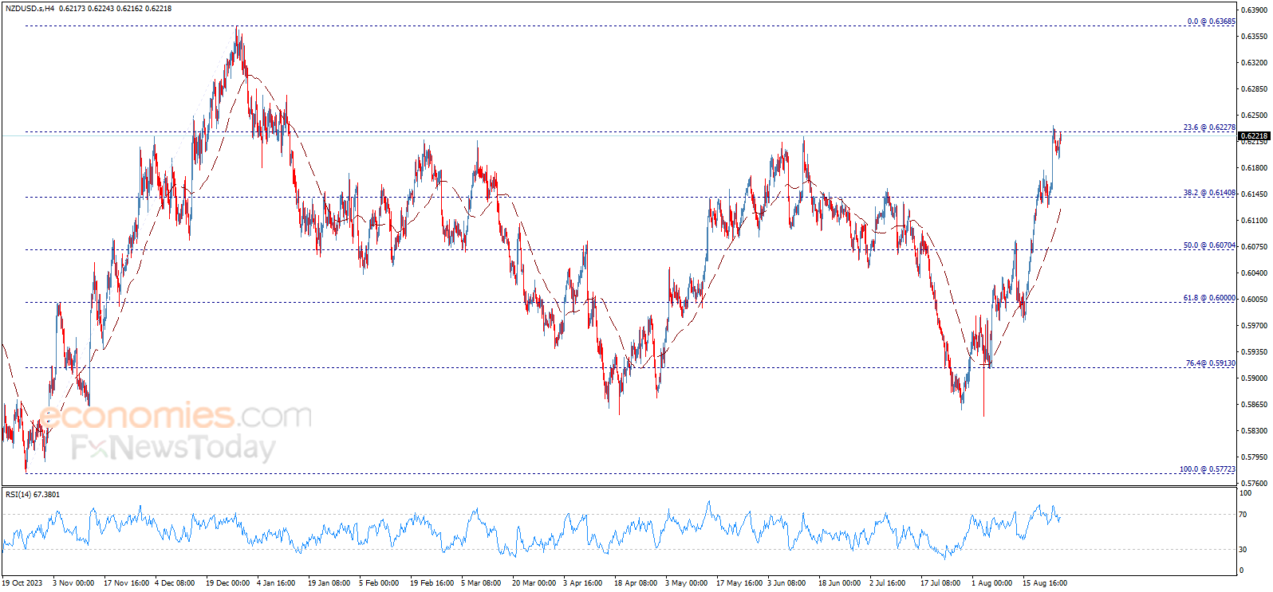Click the 0.61450 price axis value

(x=1255, y=194)
